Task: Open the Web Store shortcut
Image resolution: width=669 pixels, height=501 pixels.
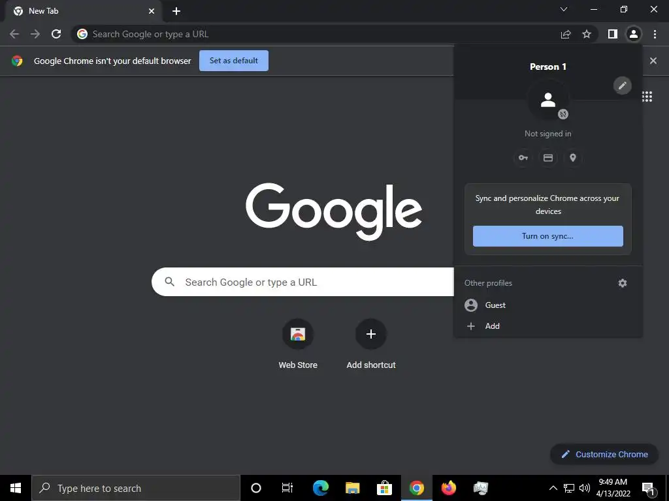Action: (298, 344)
